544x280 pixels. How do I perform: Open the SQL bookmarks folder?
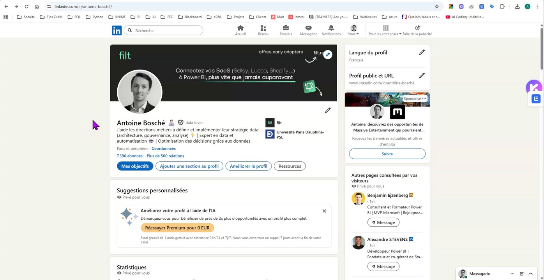(74, 17)
